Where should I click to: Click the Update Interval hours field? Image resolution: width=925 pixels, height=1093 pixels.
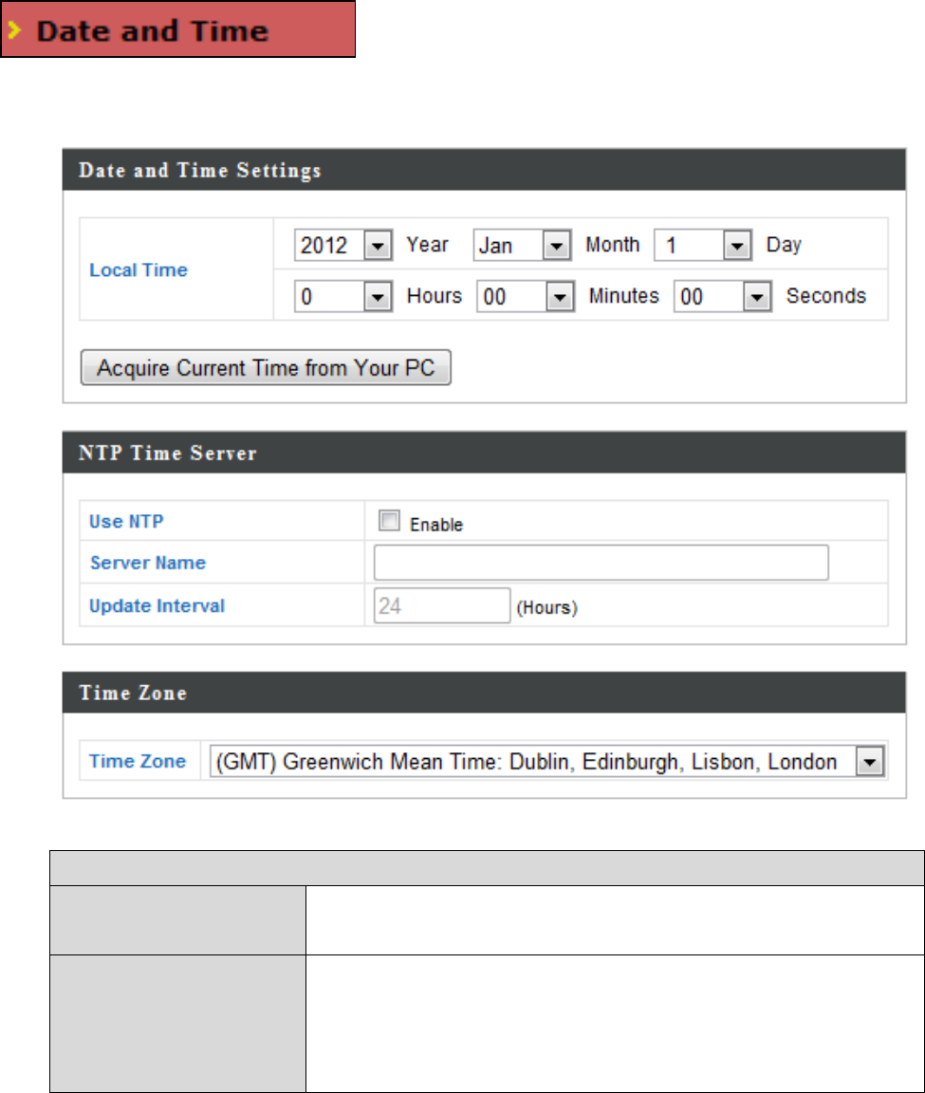[442, 605]
